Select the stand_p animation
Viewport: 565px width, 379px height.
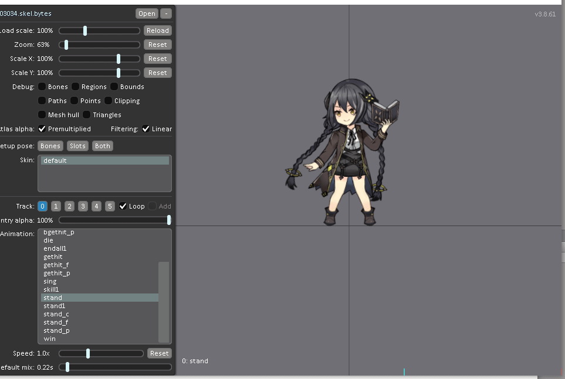point(100,331)
